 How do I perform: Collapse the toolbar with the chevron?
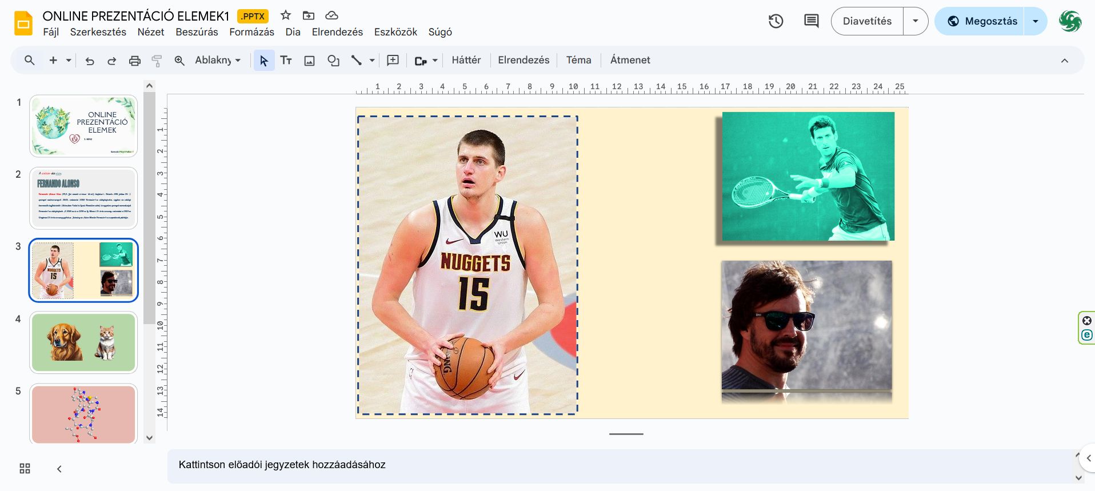(x=1065, y=61)
